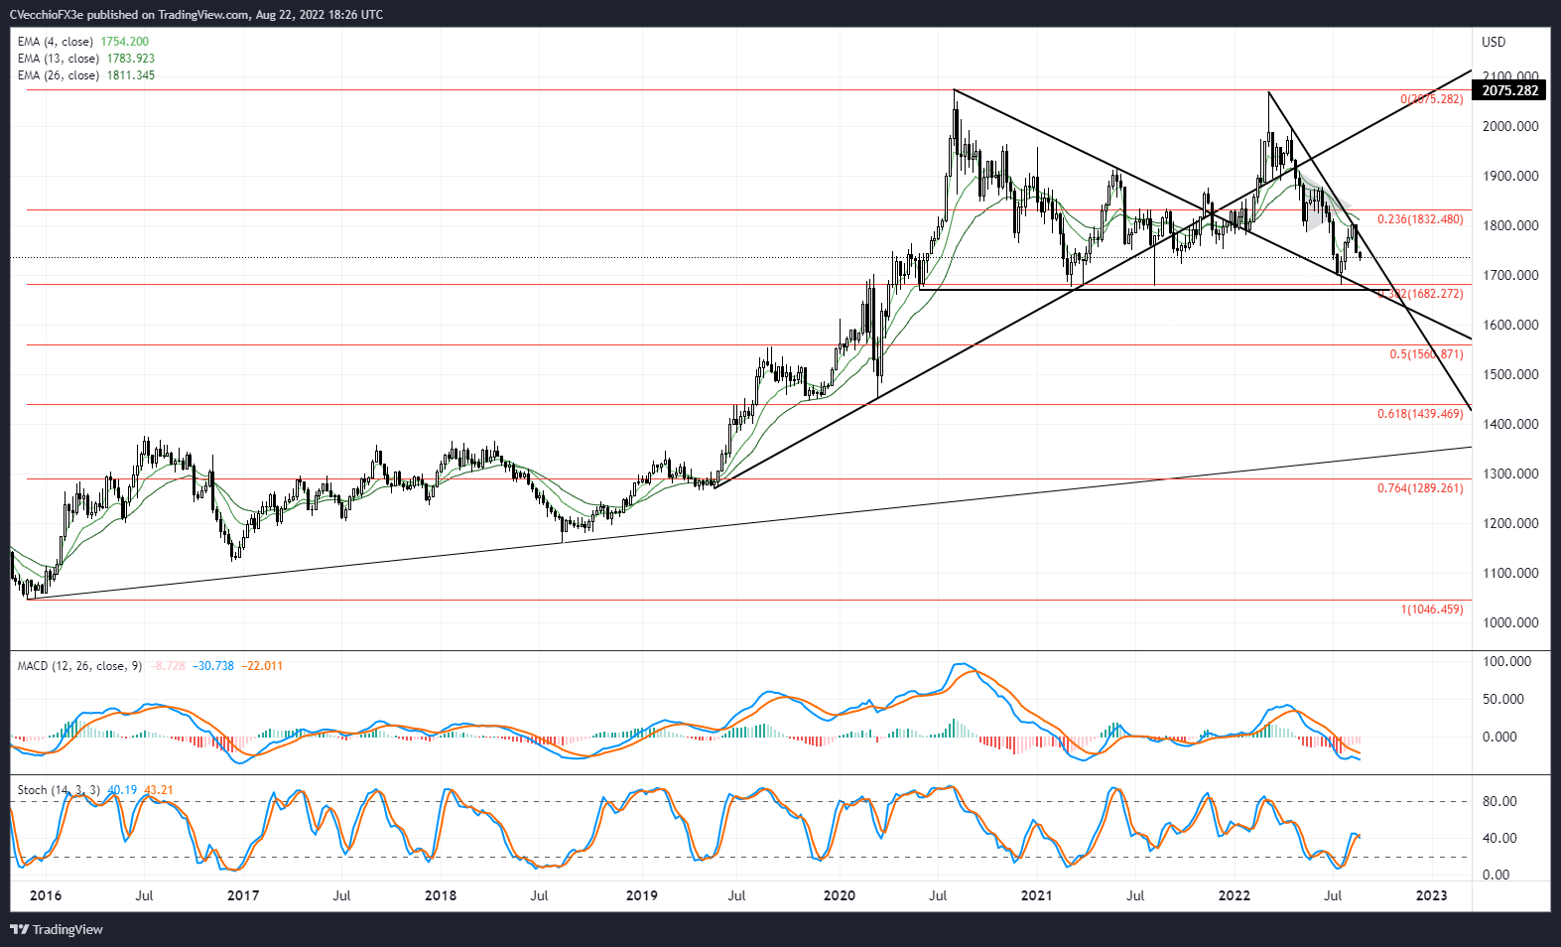Select the 0.236 (1832.480) Fibonacci level label
Screen dimensions: 1561x947
click(1420, 219)
